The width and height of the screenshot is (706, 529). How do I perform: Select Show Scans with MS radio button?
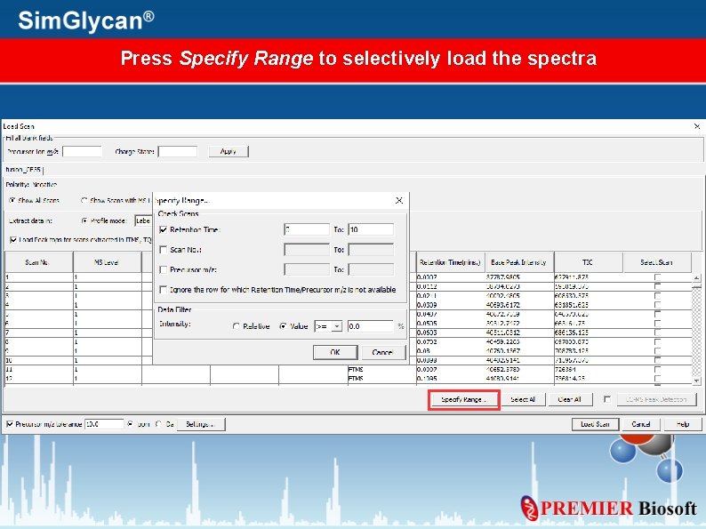84,200
